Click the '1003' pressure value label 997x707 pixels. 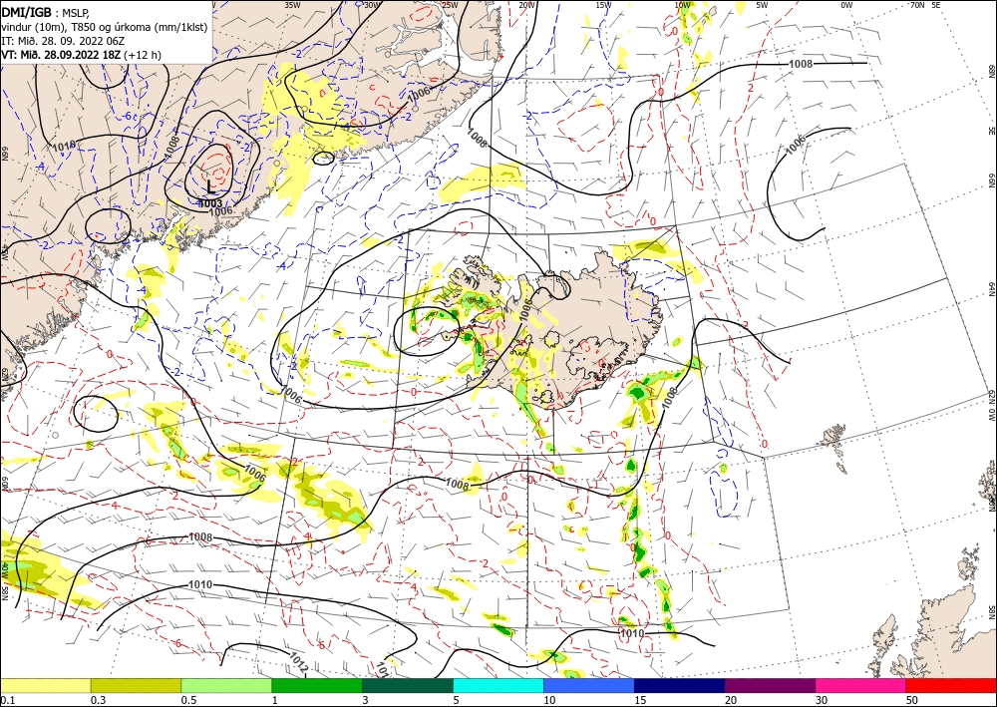(x=209, y=203)
